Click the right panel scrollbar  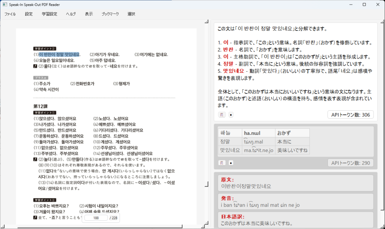pos(382,113)
